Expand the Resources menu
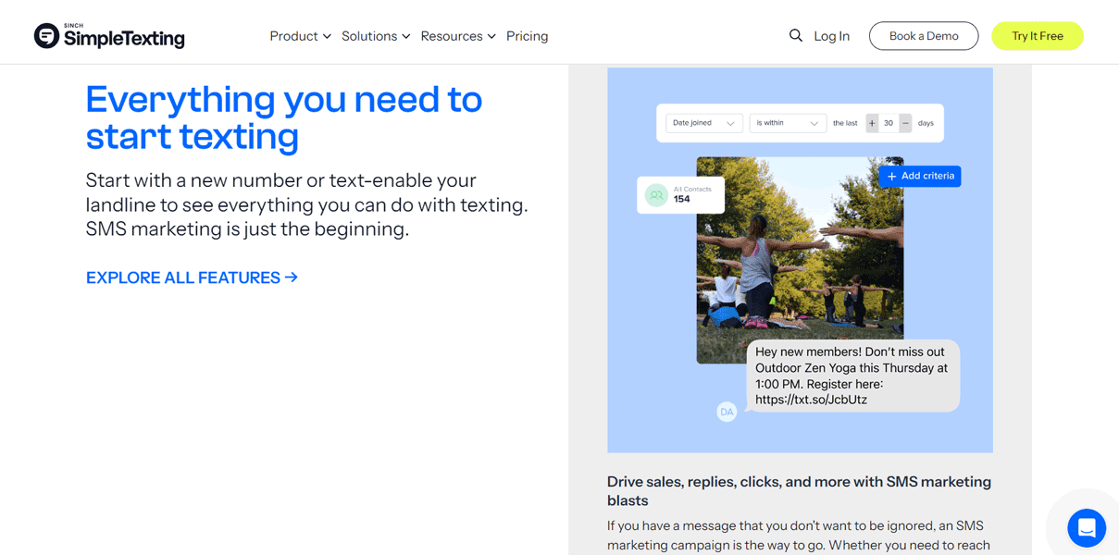The width and height of the screenshot is (1119, 555). click(x=458, y=36)
